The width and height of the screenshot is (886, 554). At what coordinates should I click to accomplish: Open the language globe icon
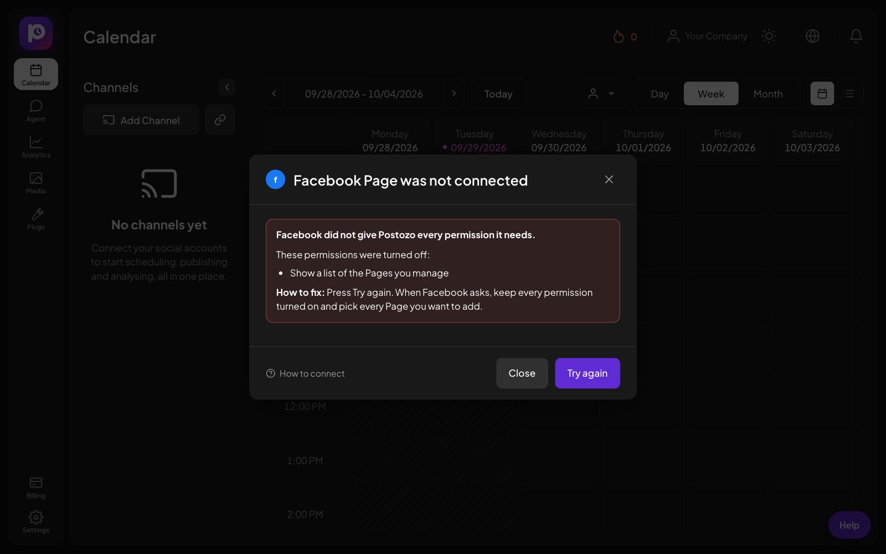coord(812,36)
